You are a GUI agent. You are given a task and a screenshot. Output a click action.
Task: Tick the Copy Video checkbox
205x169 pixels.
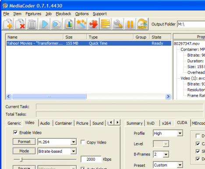pos(83,142)
